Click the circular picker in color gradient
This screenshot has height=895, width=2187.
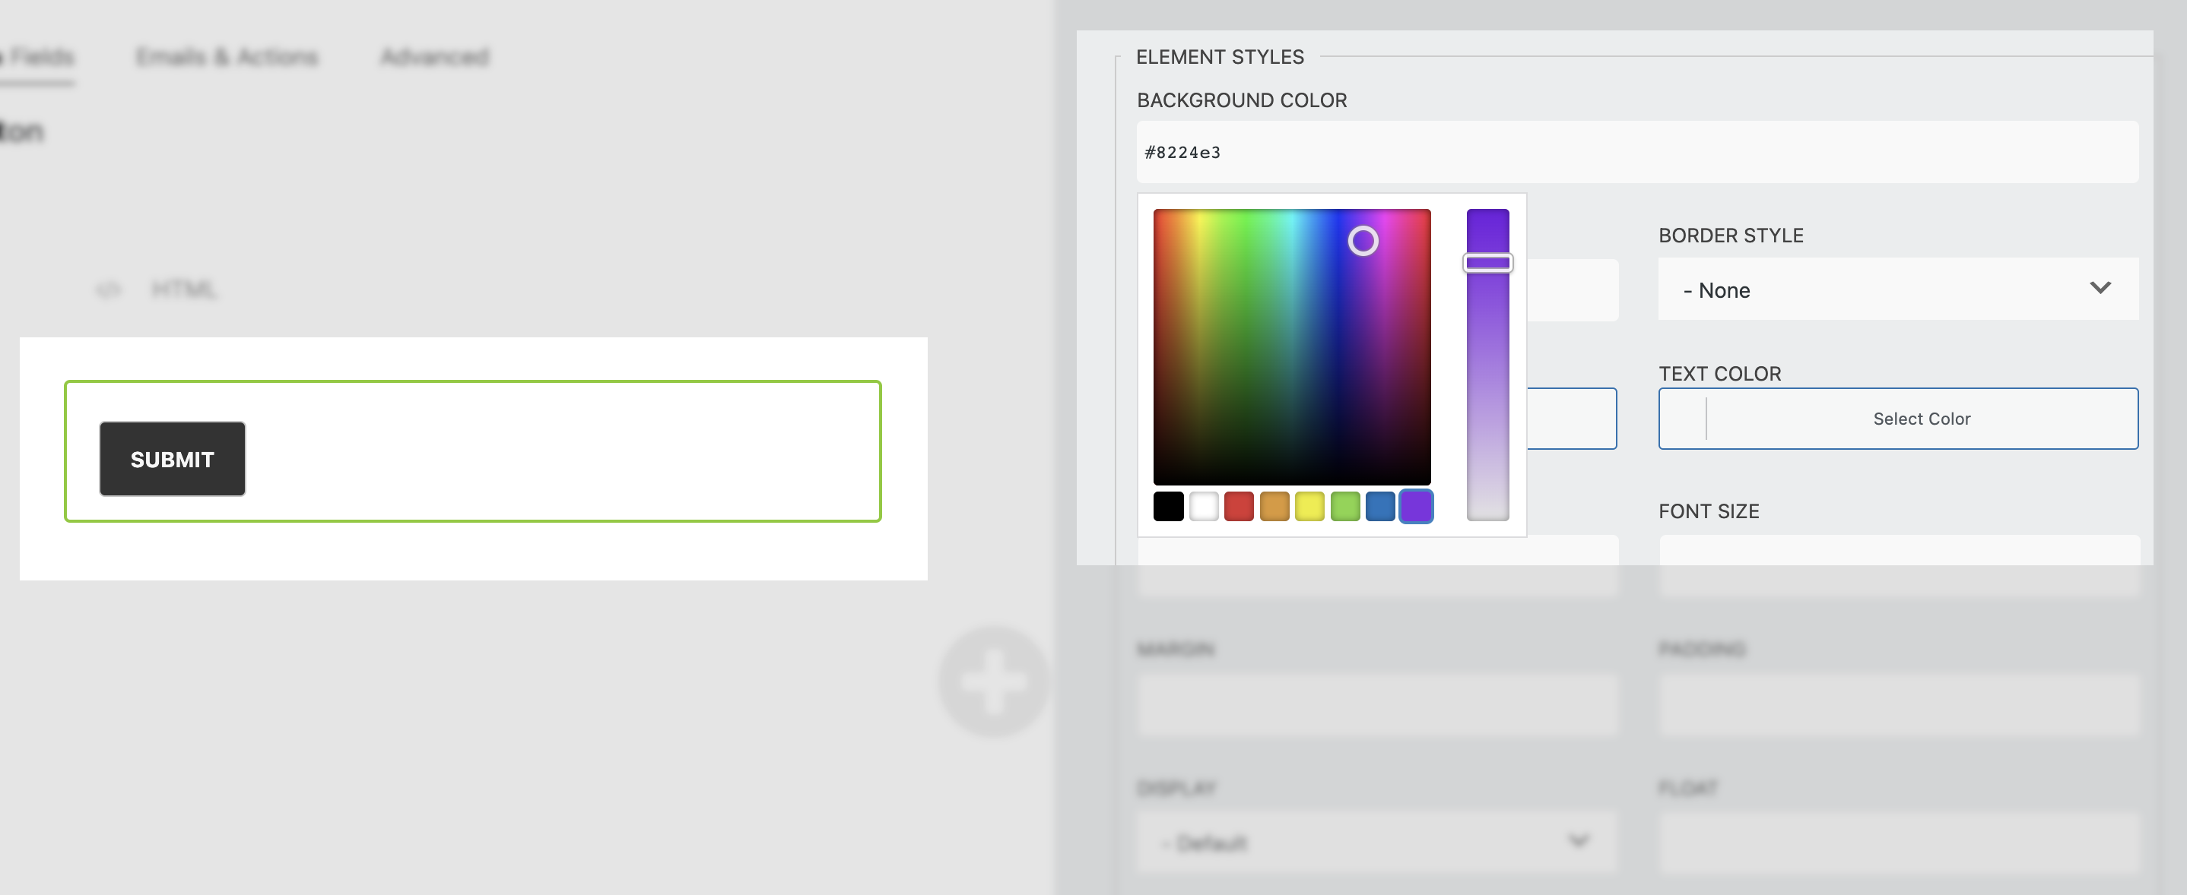coord(1363,241)
